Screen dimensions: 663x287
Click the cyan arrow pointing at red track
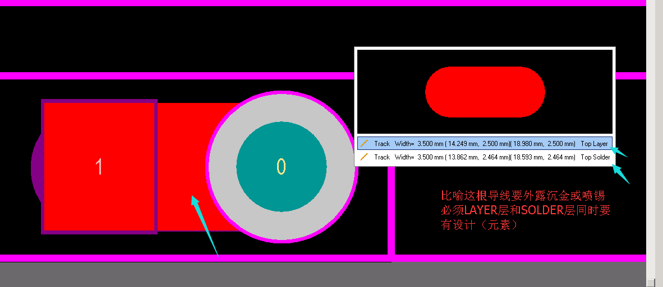tap(205, 225)
